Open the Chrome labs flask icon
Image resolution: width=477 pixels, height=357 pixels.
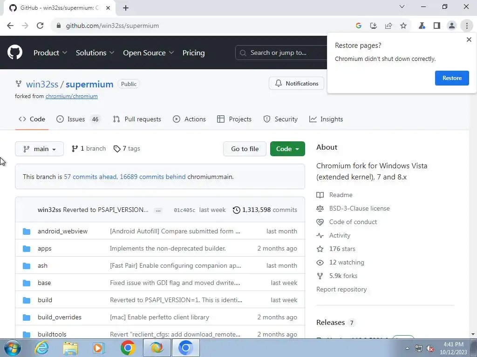point(422,26)
